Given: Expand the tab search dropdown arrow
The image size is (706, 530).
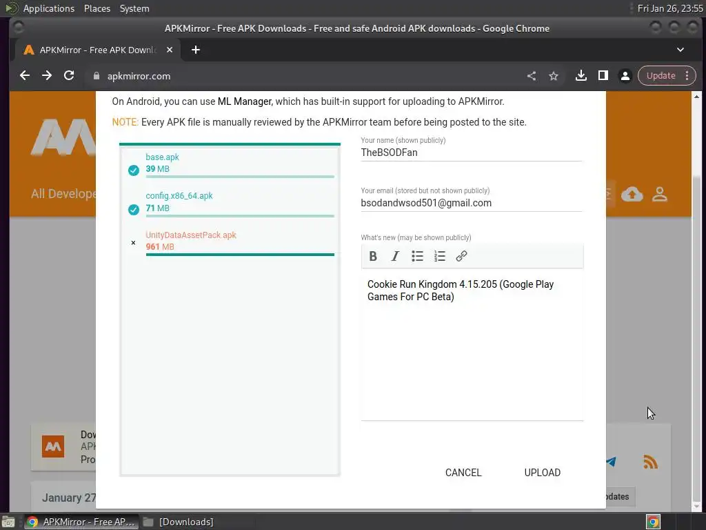Looking at the screenshot, I should (x=680, y=50).
